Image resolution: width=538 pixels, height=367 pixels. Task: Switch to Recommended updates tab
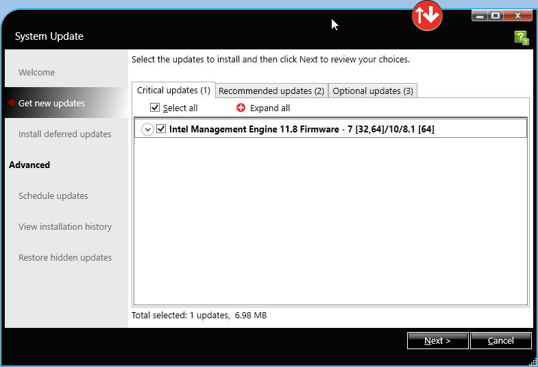pyautogui.click(x=271, y=91)
